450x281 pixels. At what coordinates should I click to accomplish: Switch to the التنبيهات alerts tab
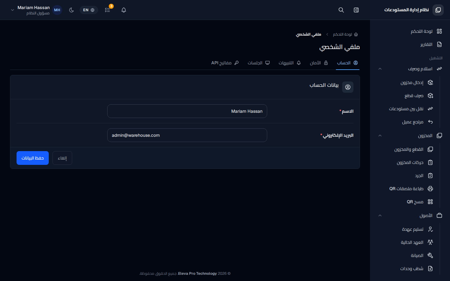pyautogui.click(x=290, y=63)
